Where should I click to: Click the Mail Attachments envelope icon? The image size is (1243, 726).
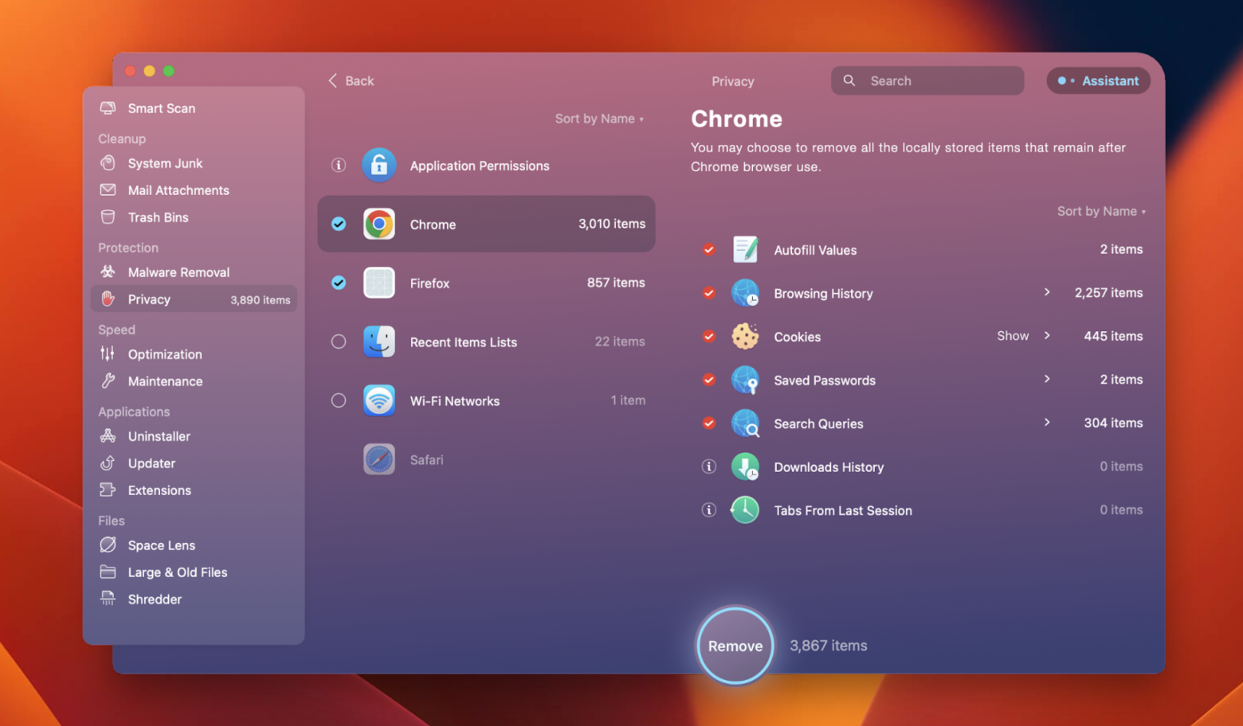(x=108, y=189)
